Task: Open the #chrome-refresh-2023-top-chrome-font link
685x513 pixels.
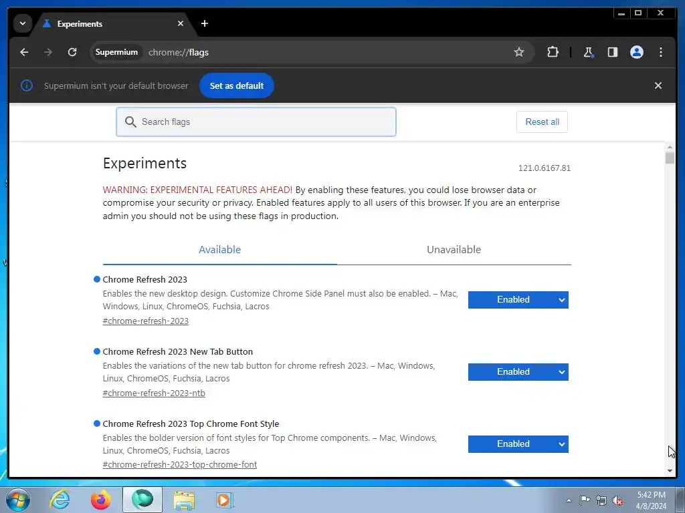Action: click(179, 465)
